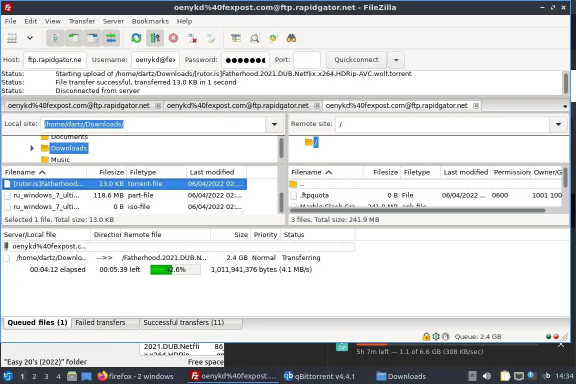Click the Username input field

point(155,59)
